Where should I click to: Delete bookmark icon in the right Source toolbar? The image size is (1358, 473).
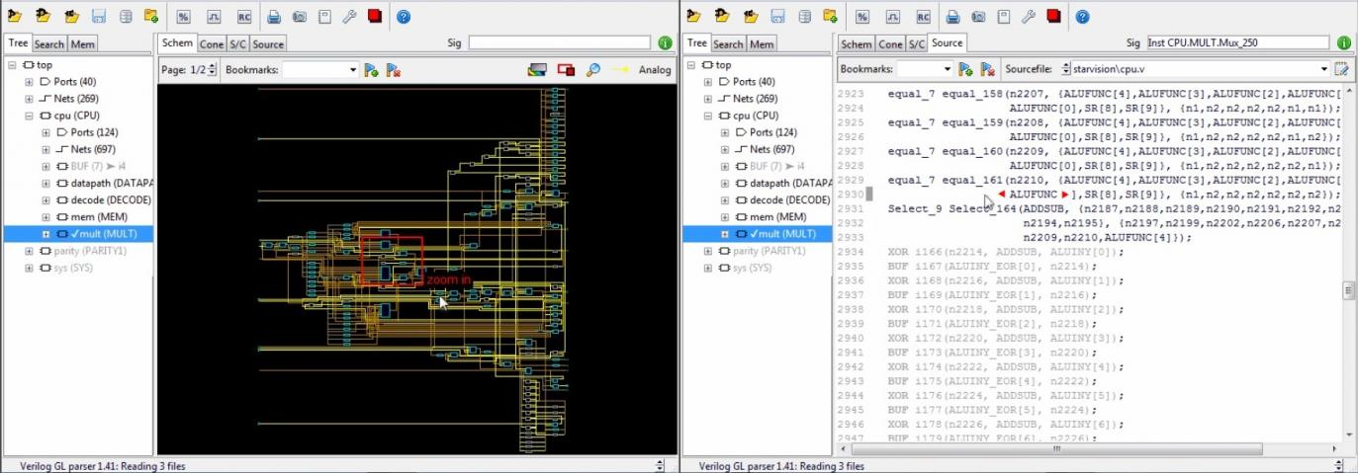tap(987, 69)
